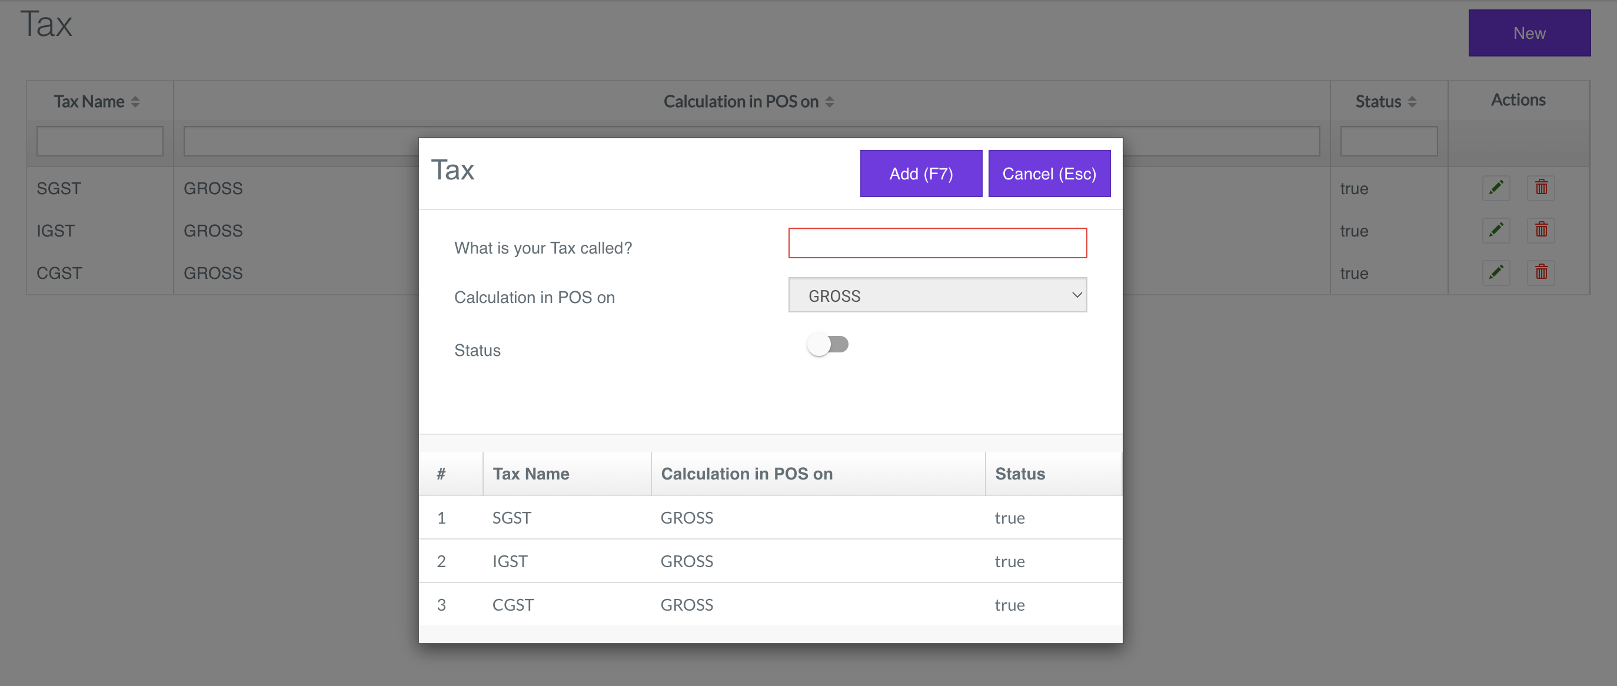Screen dimensions: 1617x686
Task: Click the edit pencil icon for SGST
Action: (x=1496, y=188)
